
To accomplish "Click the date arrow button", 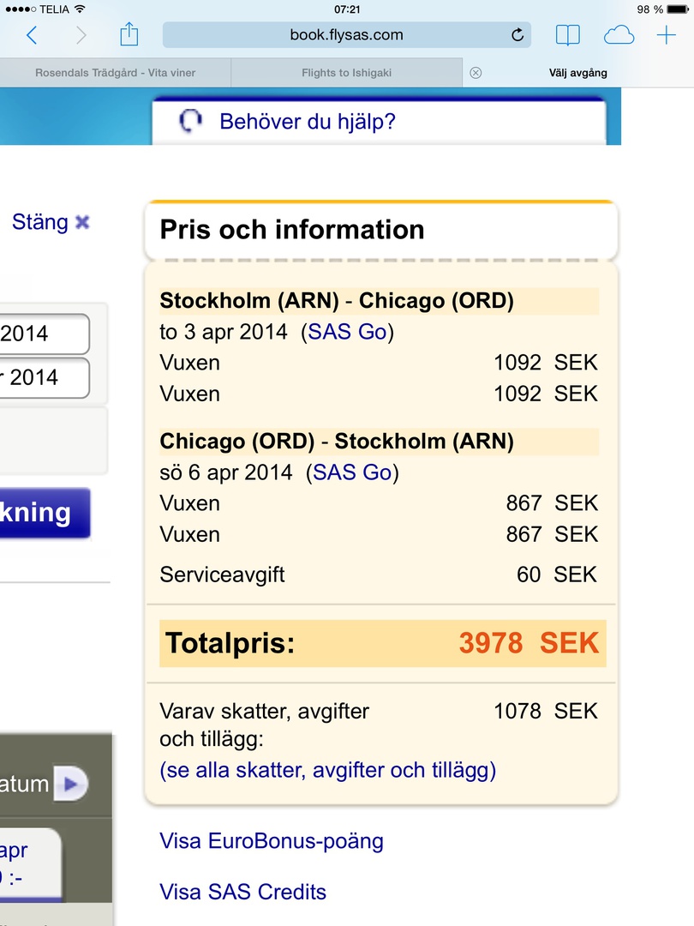I will click(70, 784).
